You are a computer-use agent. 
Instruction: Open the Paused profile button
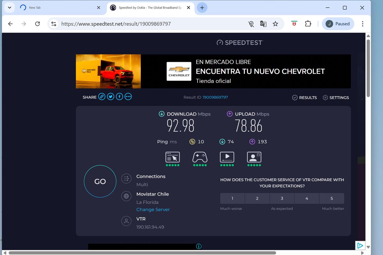pos(338,24)
